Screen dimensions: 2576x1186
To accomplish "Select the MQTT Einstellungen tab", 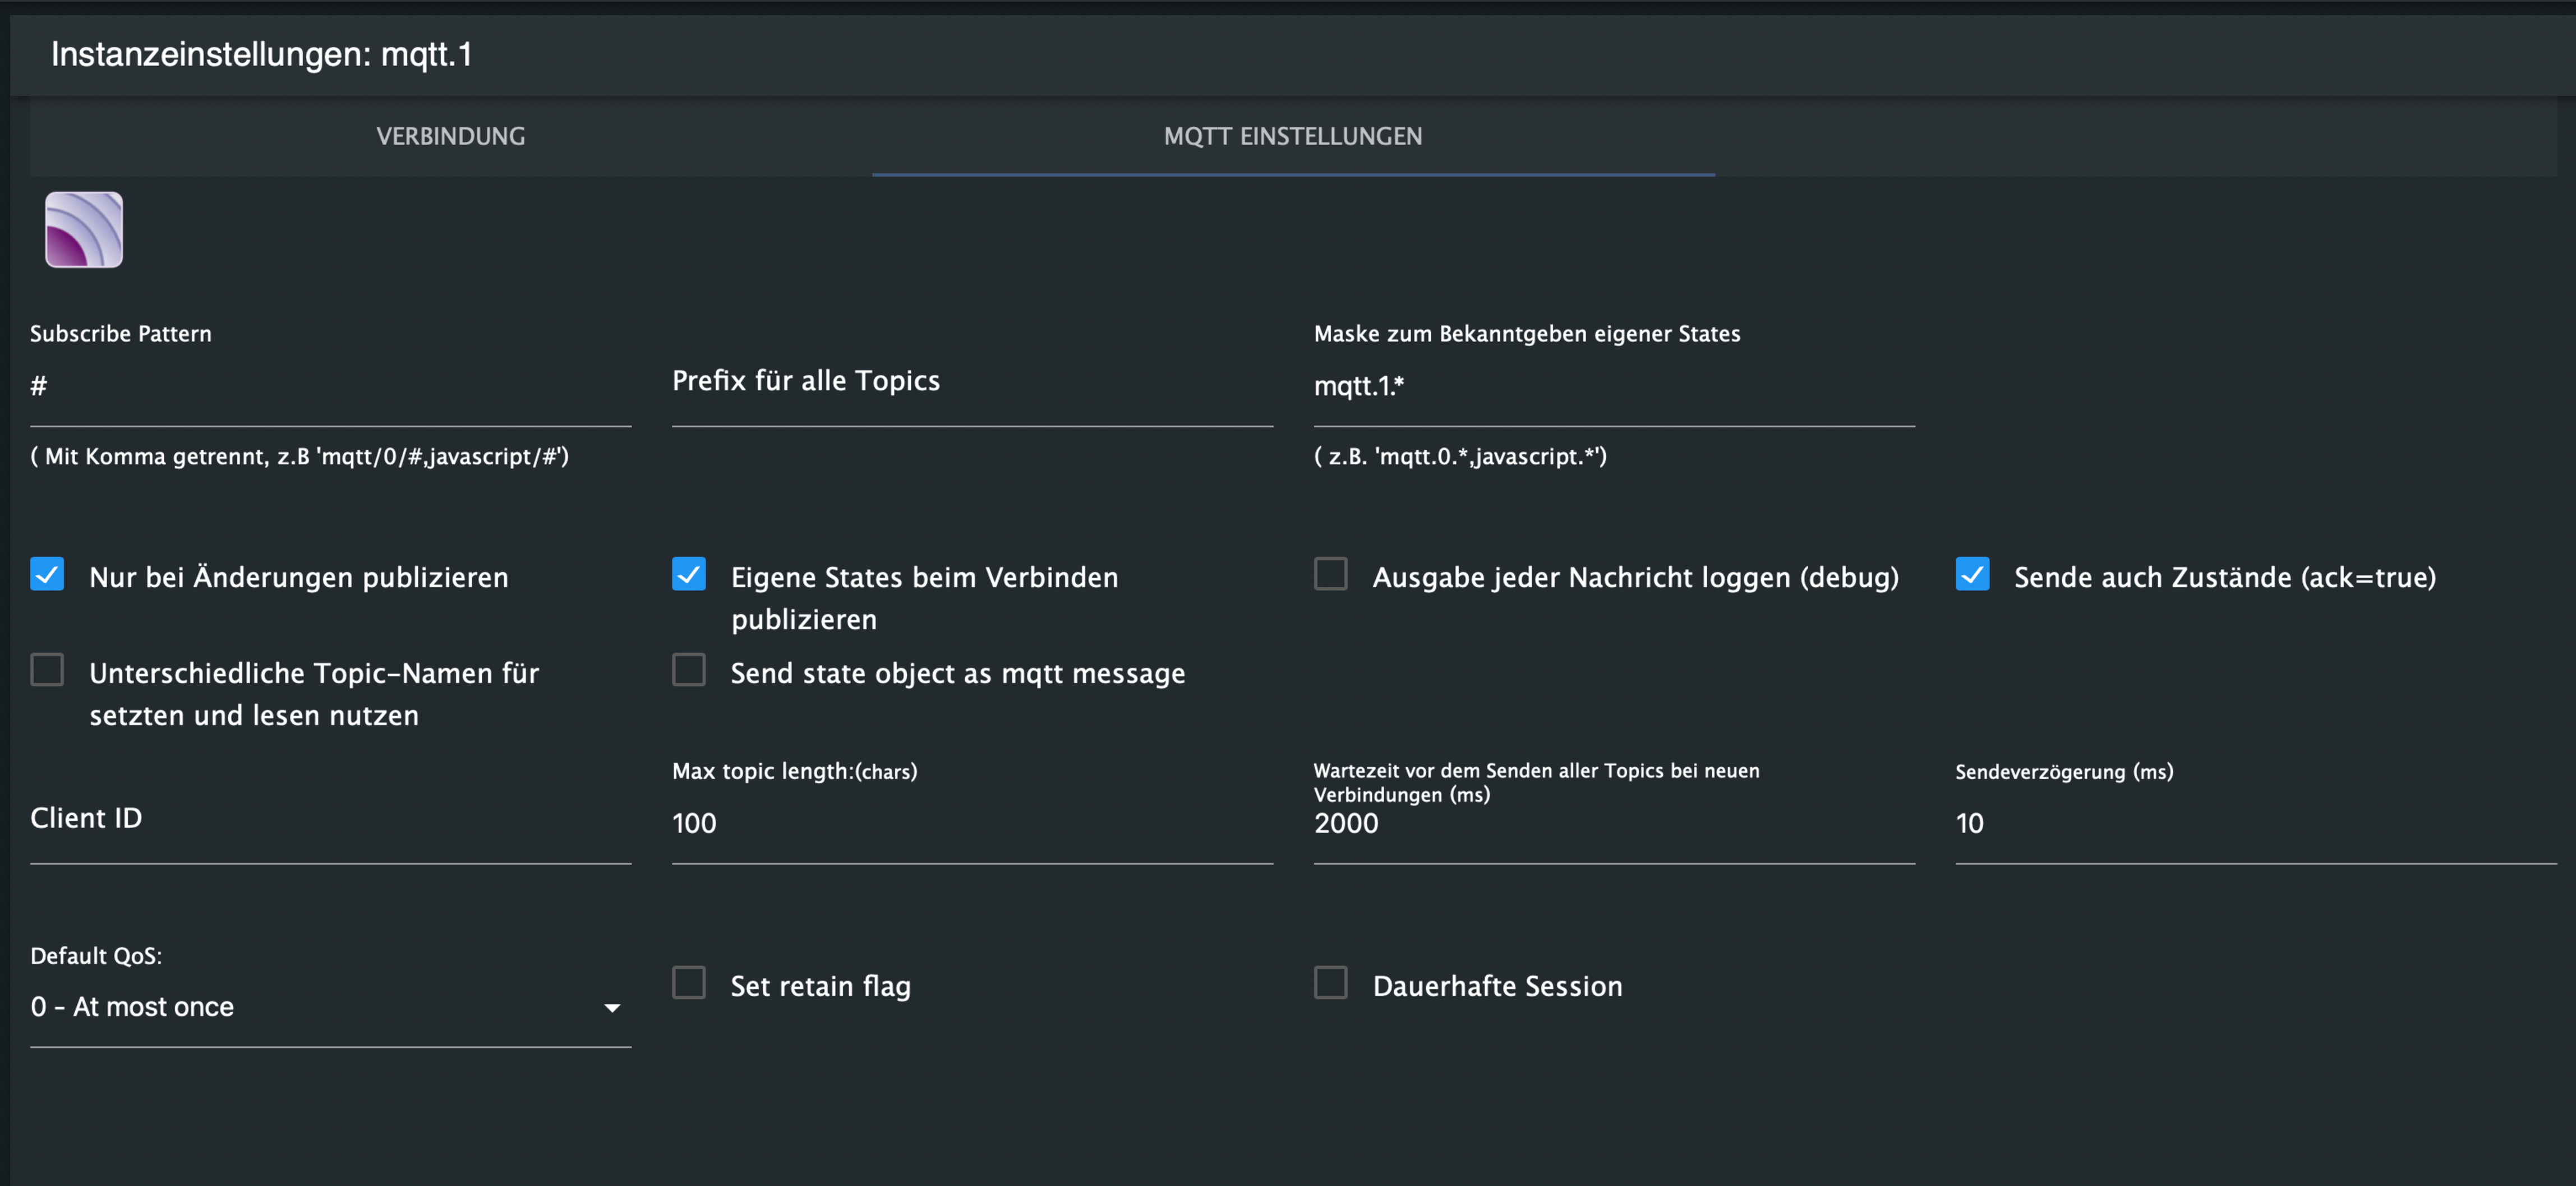I will [1293, 136].
